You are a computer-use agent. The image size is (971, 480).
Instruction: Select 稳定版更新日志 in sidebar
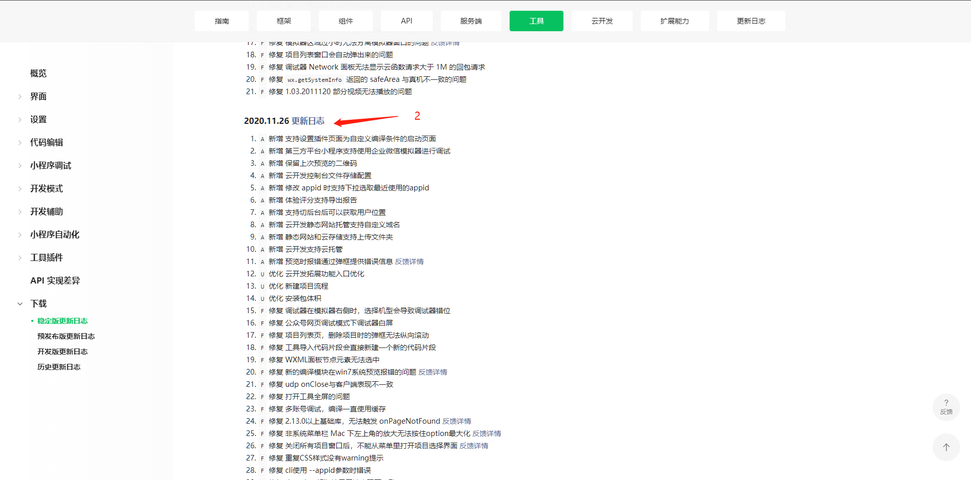tap(63, 321)
